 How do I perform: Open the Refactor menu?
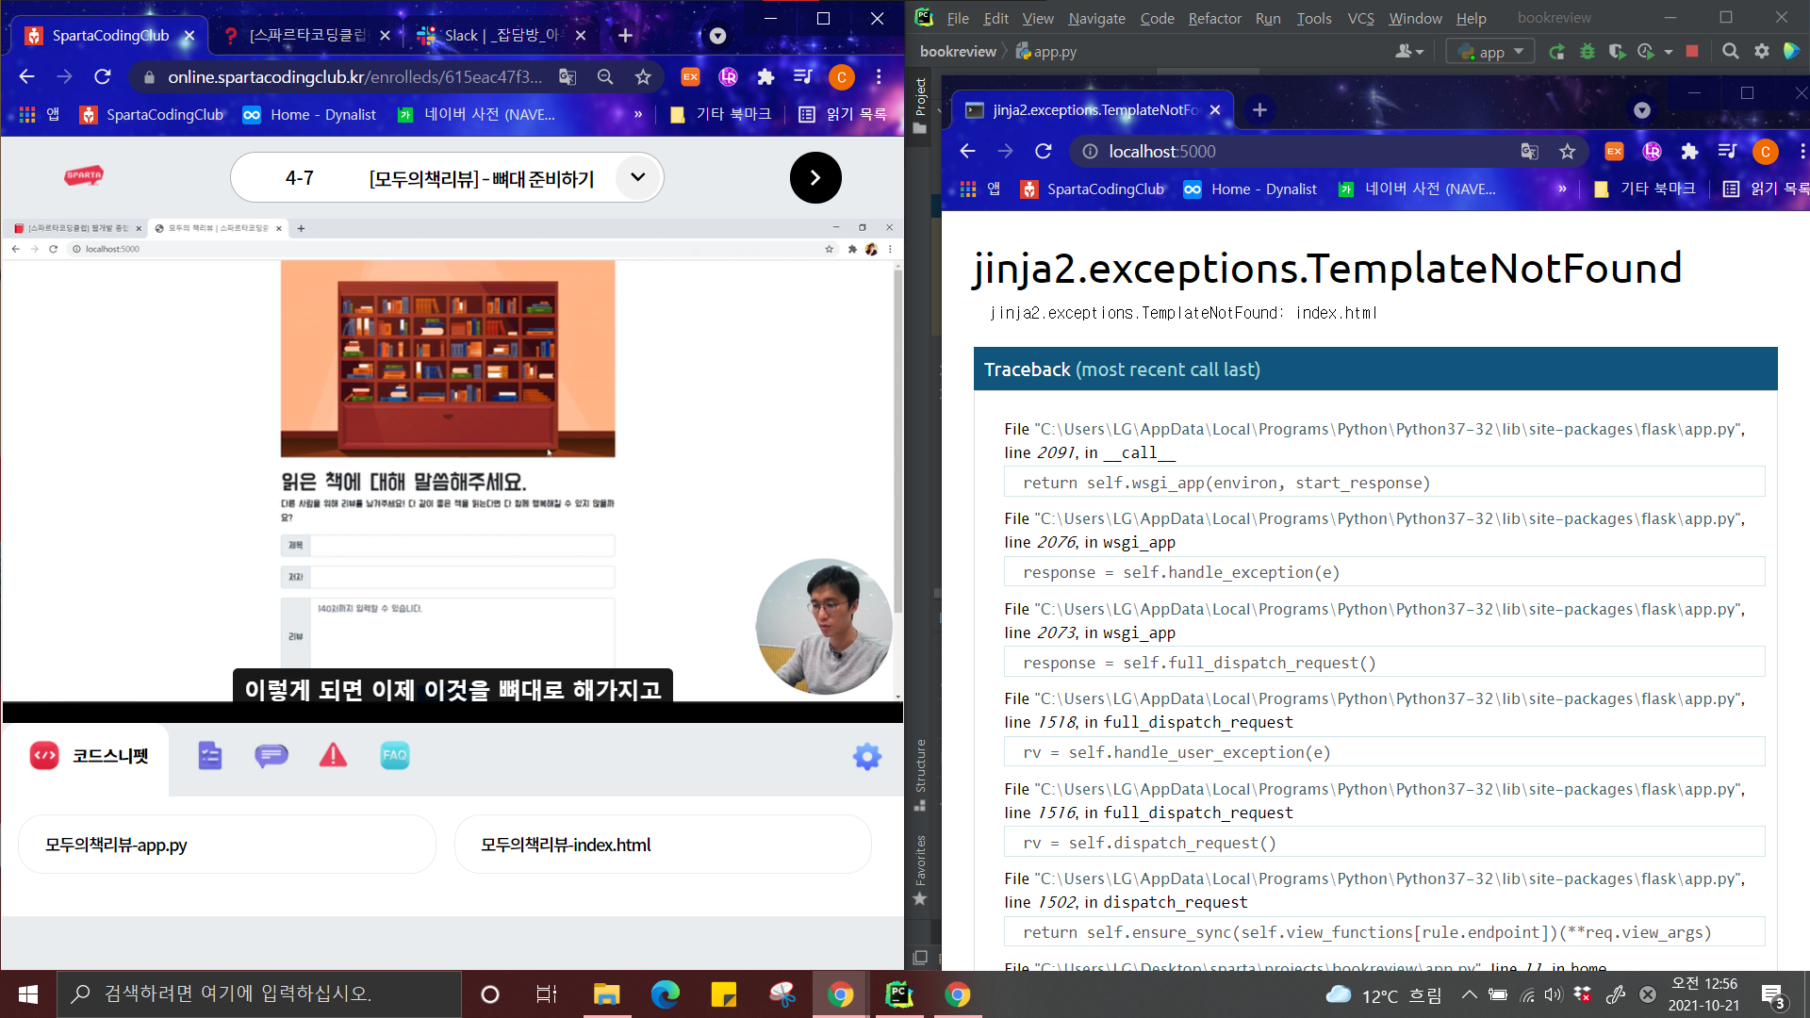click(1214, 18)
